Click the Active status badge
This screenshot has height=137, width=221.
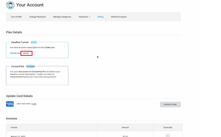coord(34,42)
